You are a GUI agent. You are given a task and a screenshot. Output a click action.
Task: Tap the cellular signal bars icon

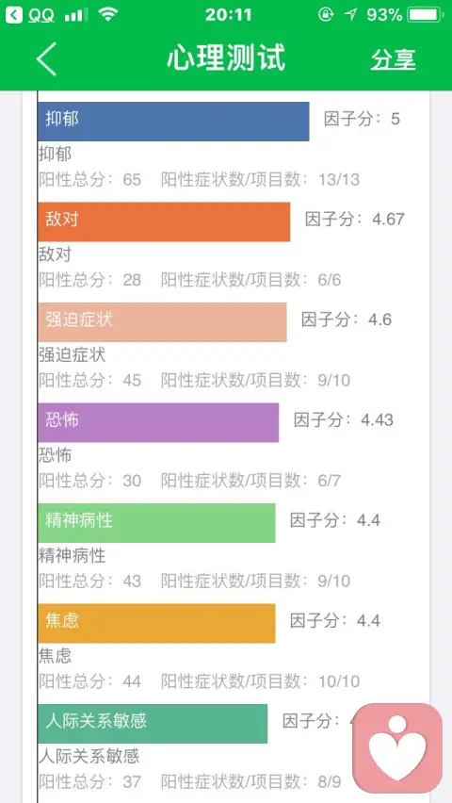tap(75, 15)
